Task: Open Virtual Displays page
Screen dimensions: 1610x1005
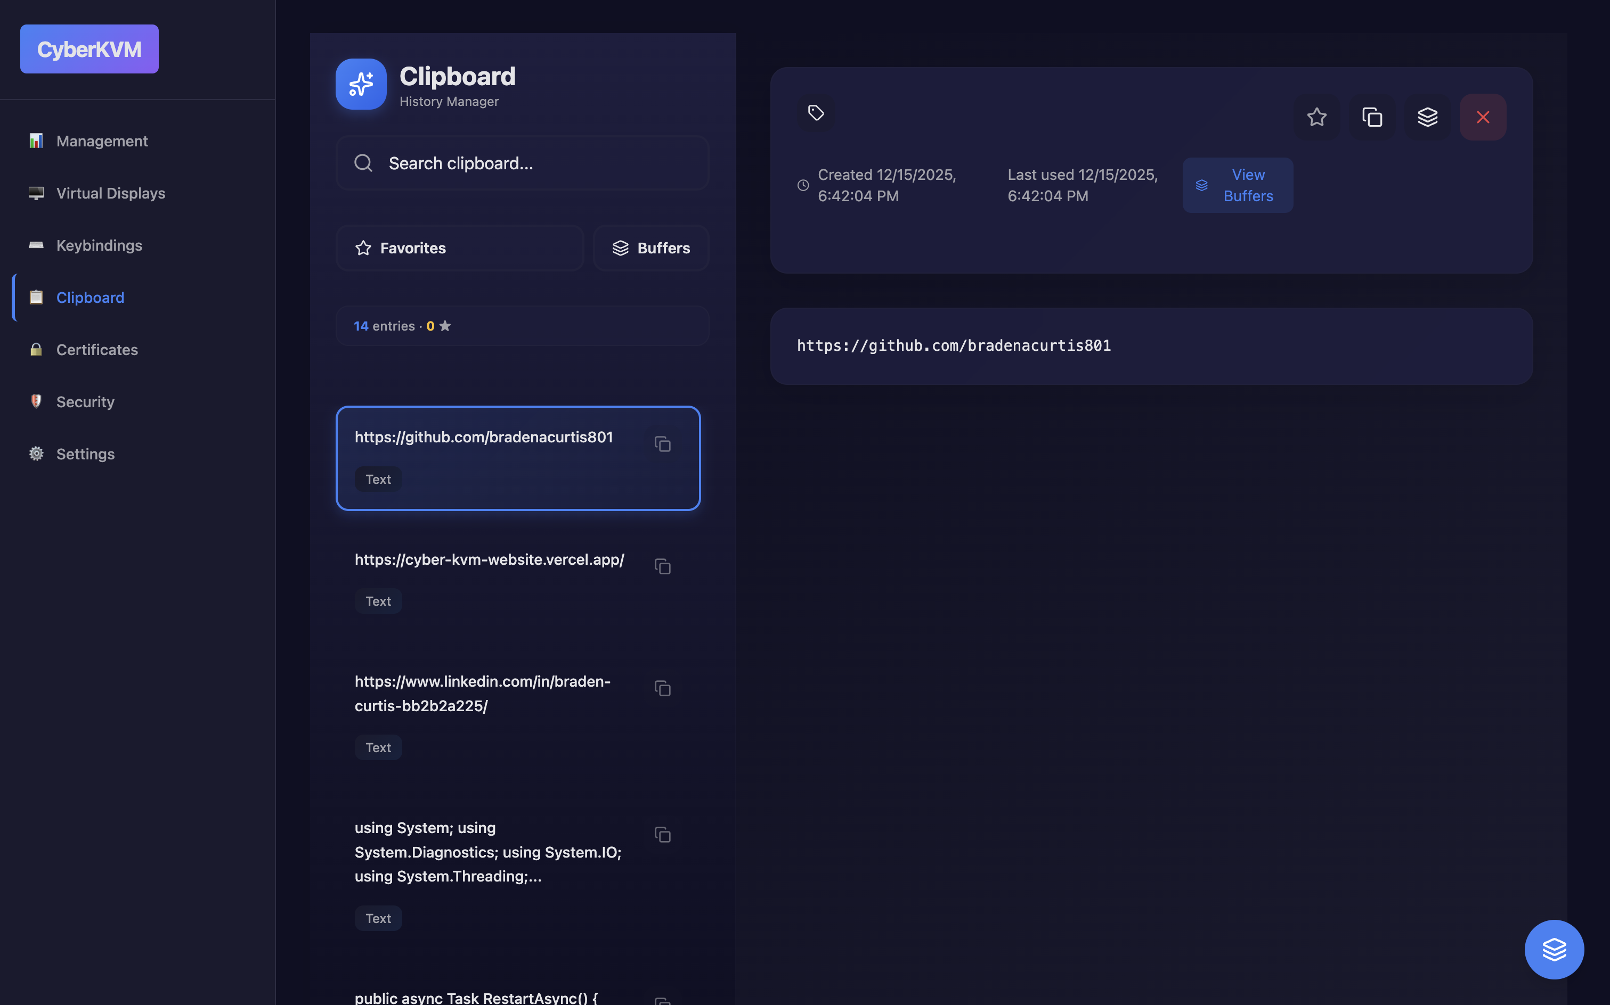Action: (x=110, y=193)
